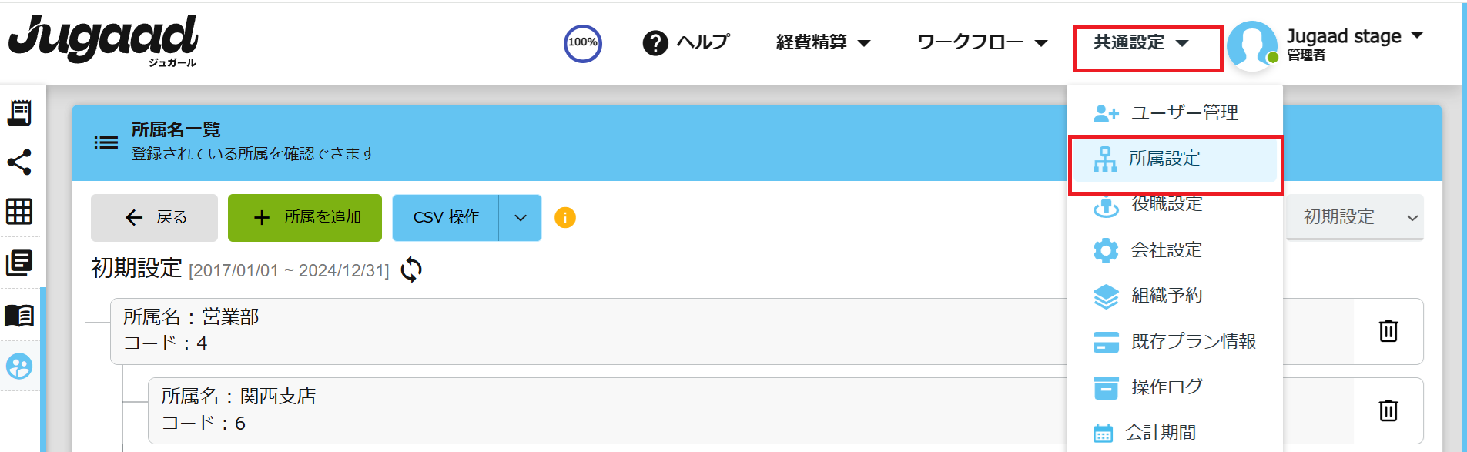Click the 100% progress circle indicator

[583, 43]
